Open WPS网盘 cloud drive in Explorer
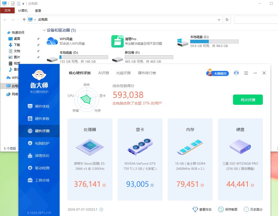Screen dimensions: 278x216 tap(52, 41)
